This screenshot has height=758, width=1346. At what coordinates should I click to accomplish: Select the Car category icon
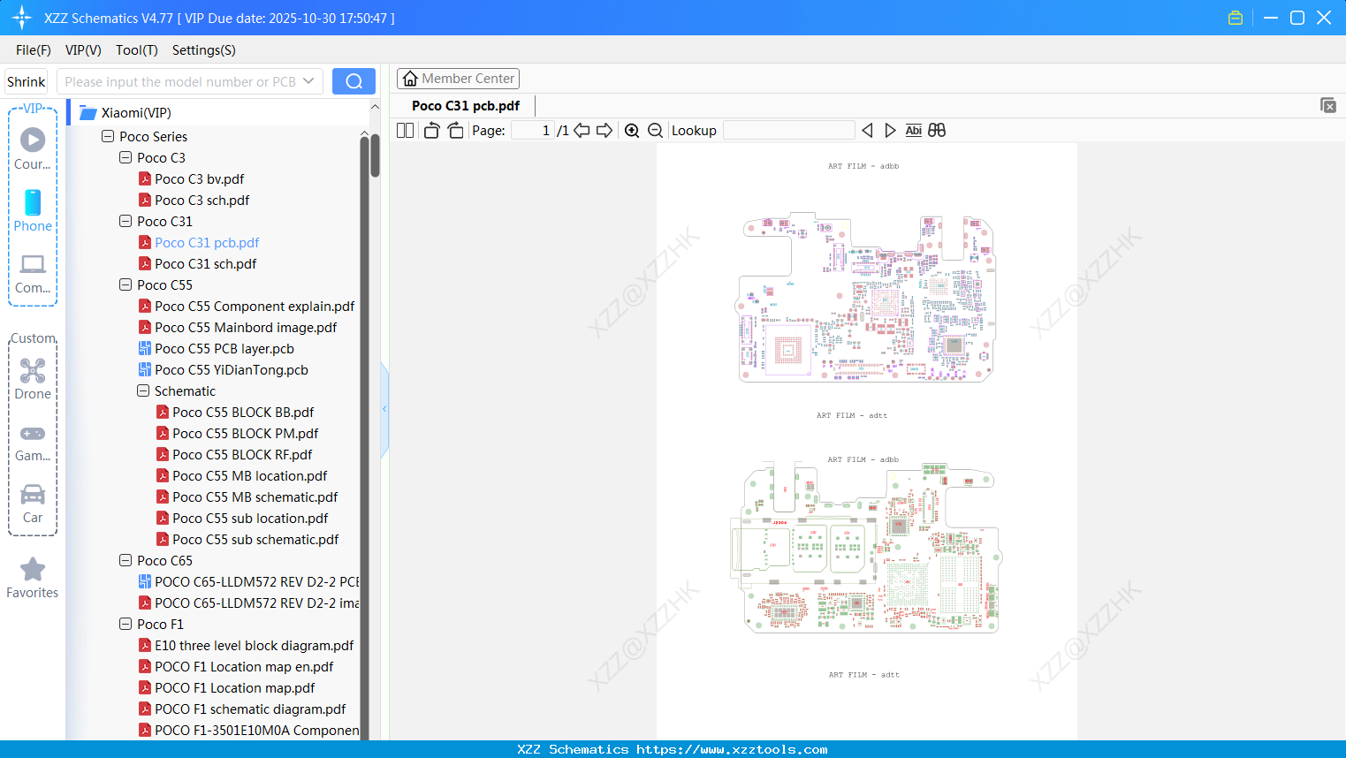[x=33, y=504]
